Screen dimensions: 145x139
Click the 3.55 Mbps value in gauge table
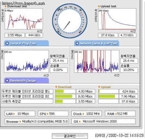[86, 101]
